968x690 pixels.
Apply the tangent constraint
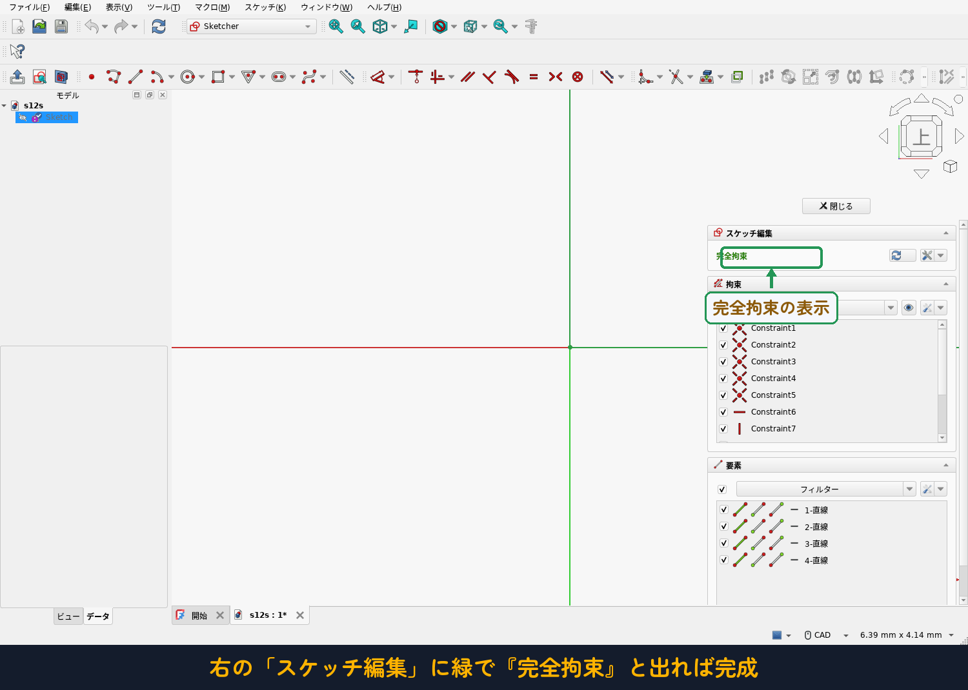tap(512, 77)
